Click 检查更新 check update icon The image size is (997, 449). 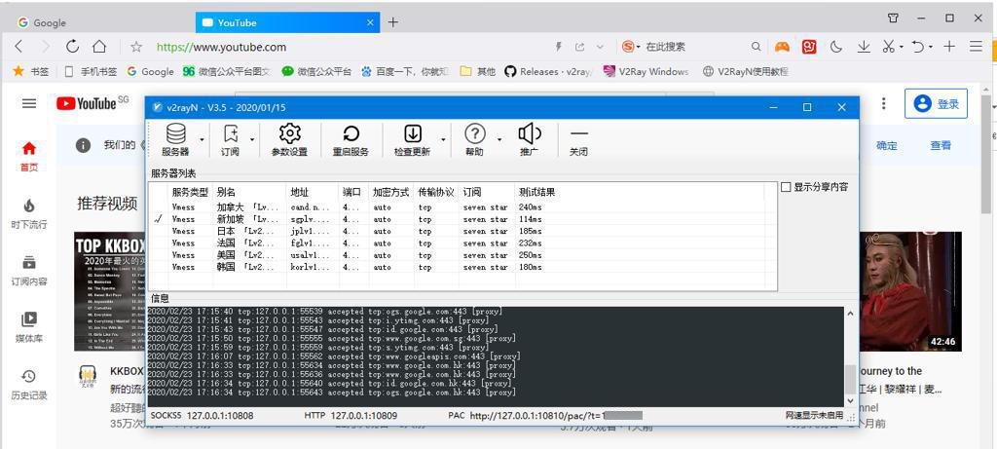[x=412, y=139]
